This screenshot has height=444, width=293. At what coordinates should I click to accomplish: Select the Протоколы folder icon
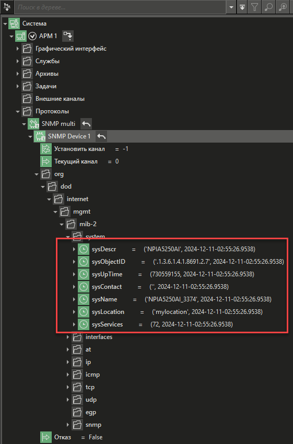(x=27, y=111)
